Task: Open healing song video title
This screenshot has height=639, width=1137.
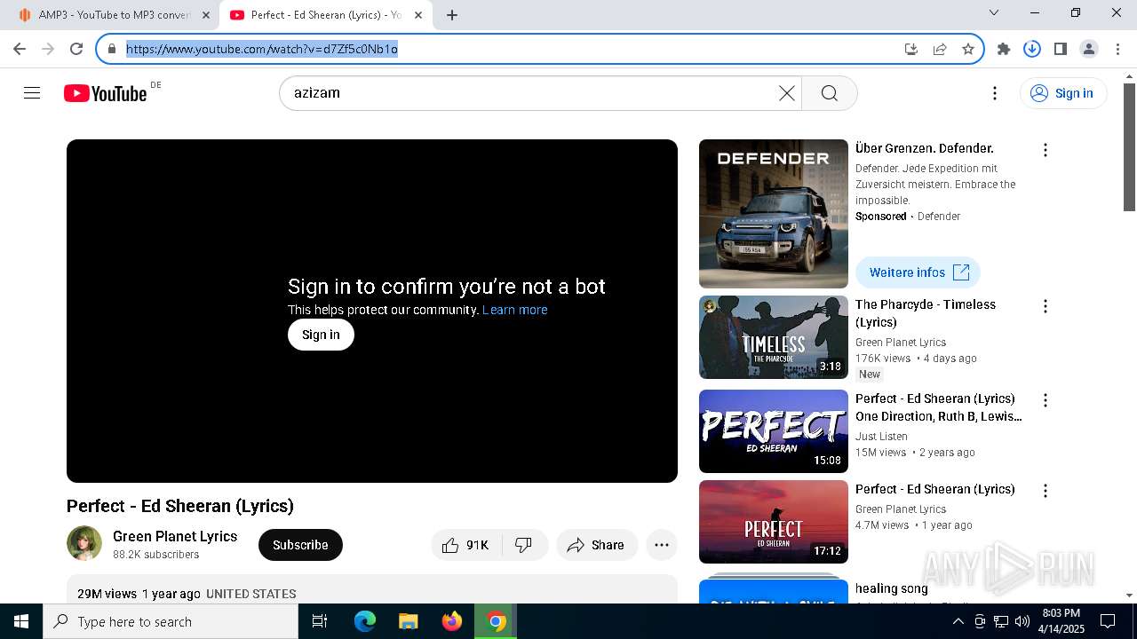Action: (892, 588)
